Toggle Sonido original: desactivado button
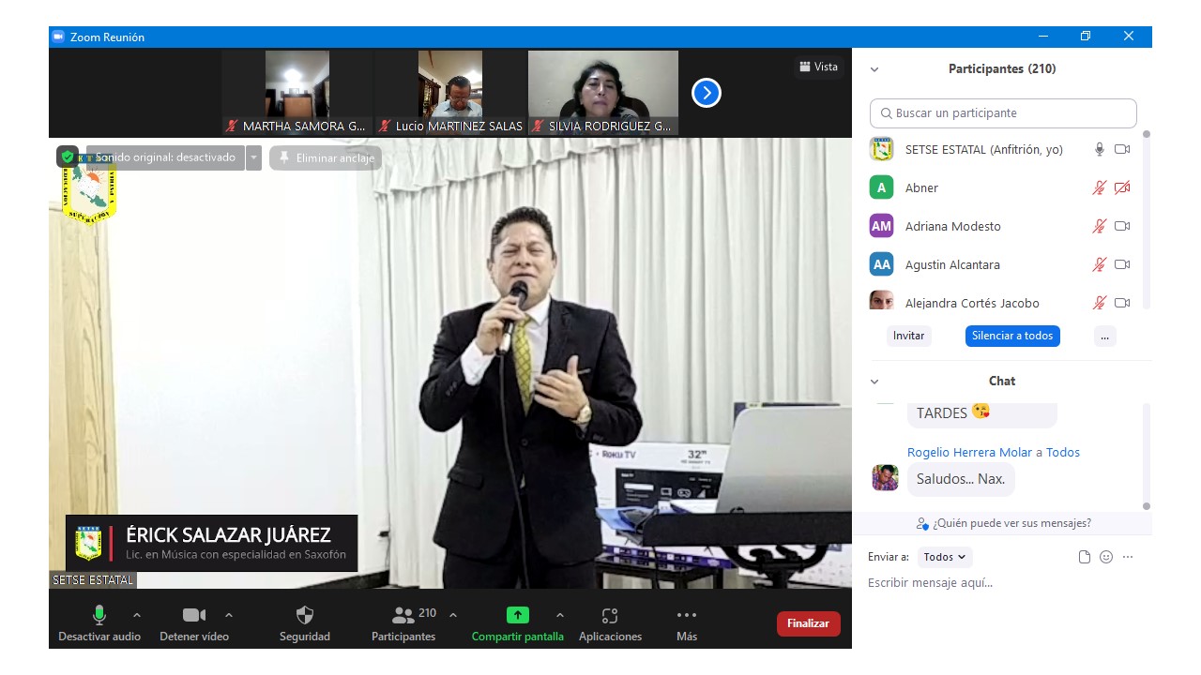 tap(165, 157)
